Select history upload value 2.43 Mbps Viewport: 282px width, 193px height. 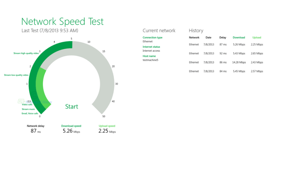(257, 62)
